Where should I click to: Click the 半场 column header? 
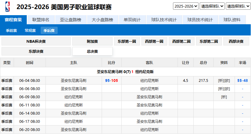[x=243, y=63]
